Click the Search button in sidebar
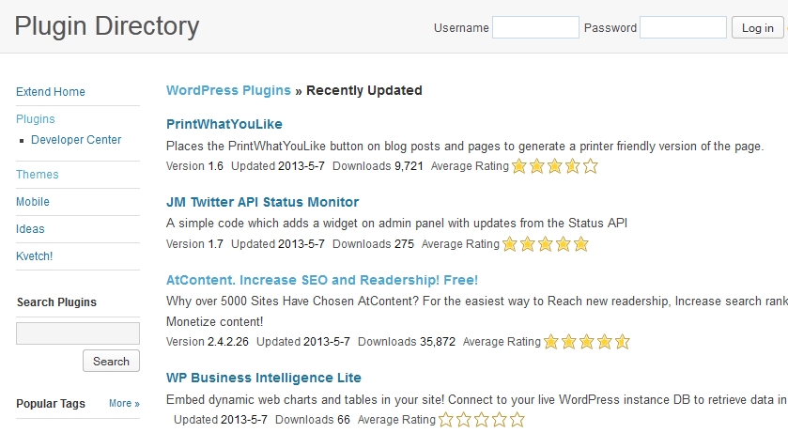Viewport: 788px width, 433px height. (x=111, y=362)
